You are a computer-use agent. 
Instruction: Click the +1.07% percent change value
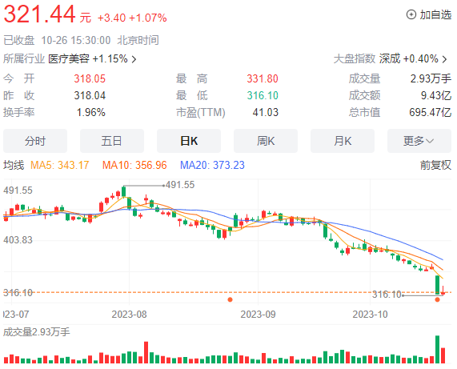[x=148, y=18]
